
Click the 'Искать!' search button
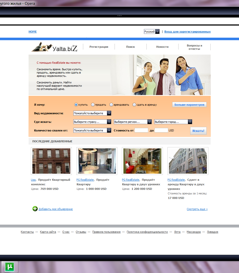(x=198, y=131)
